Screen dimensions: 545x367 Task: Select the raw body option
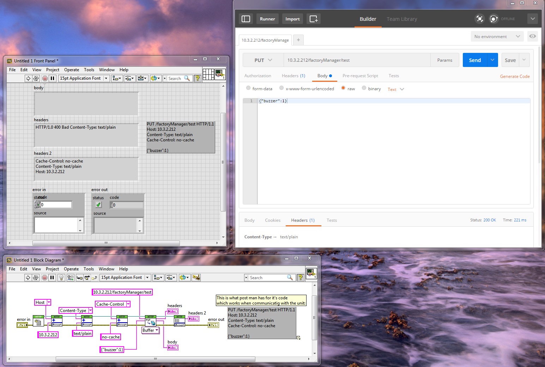click(x=343, y=88)
